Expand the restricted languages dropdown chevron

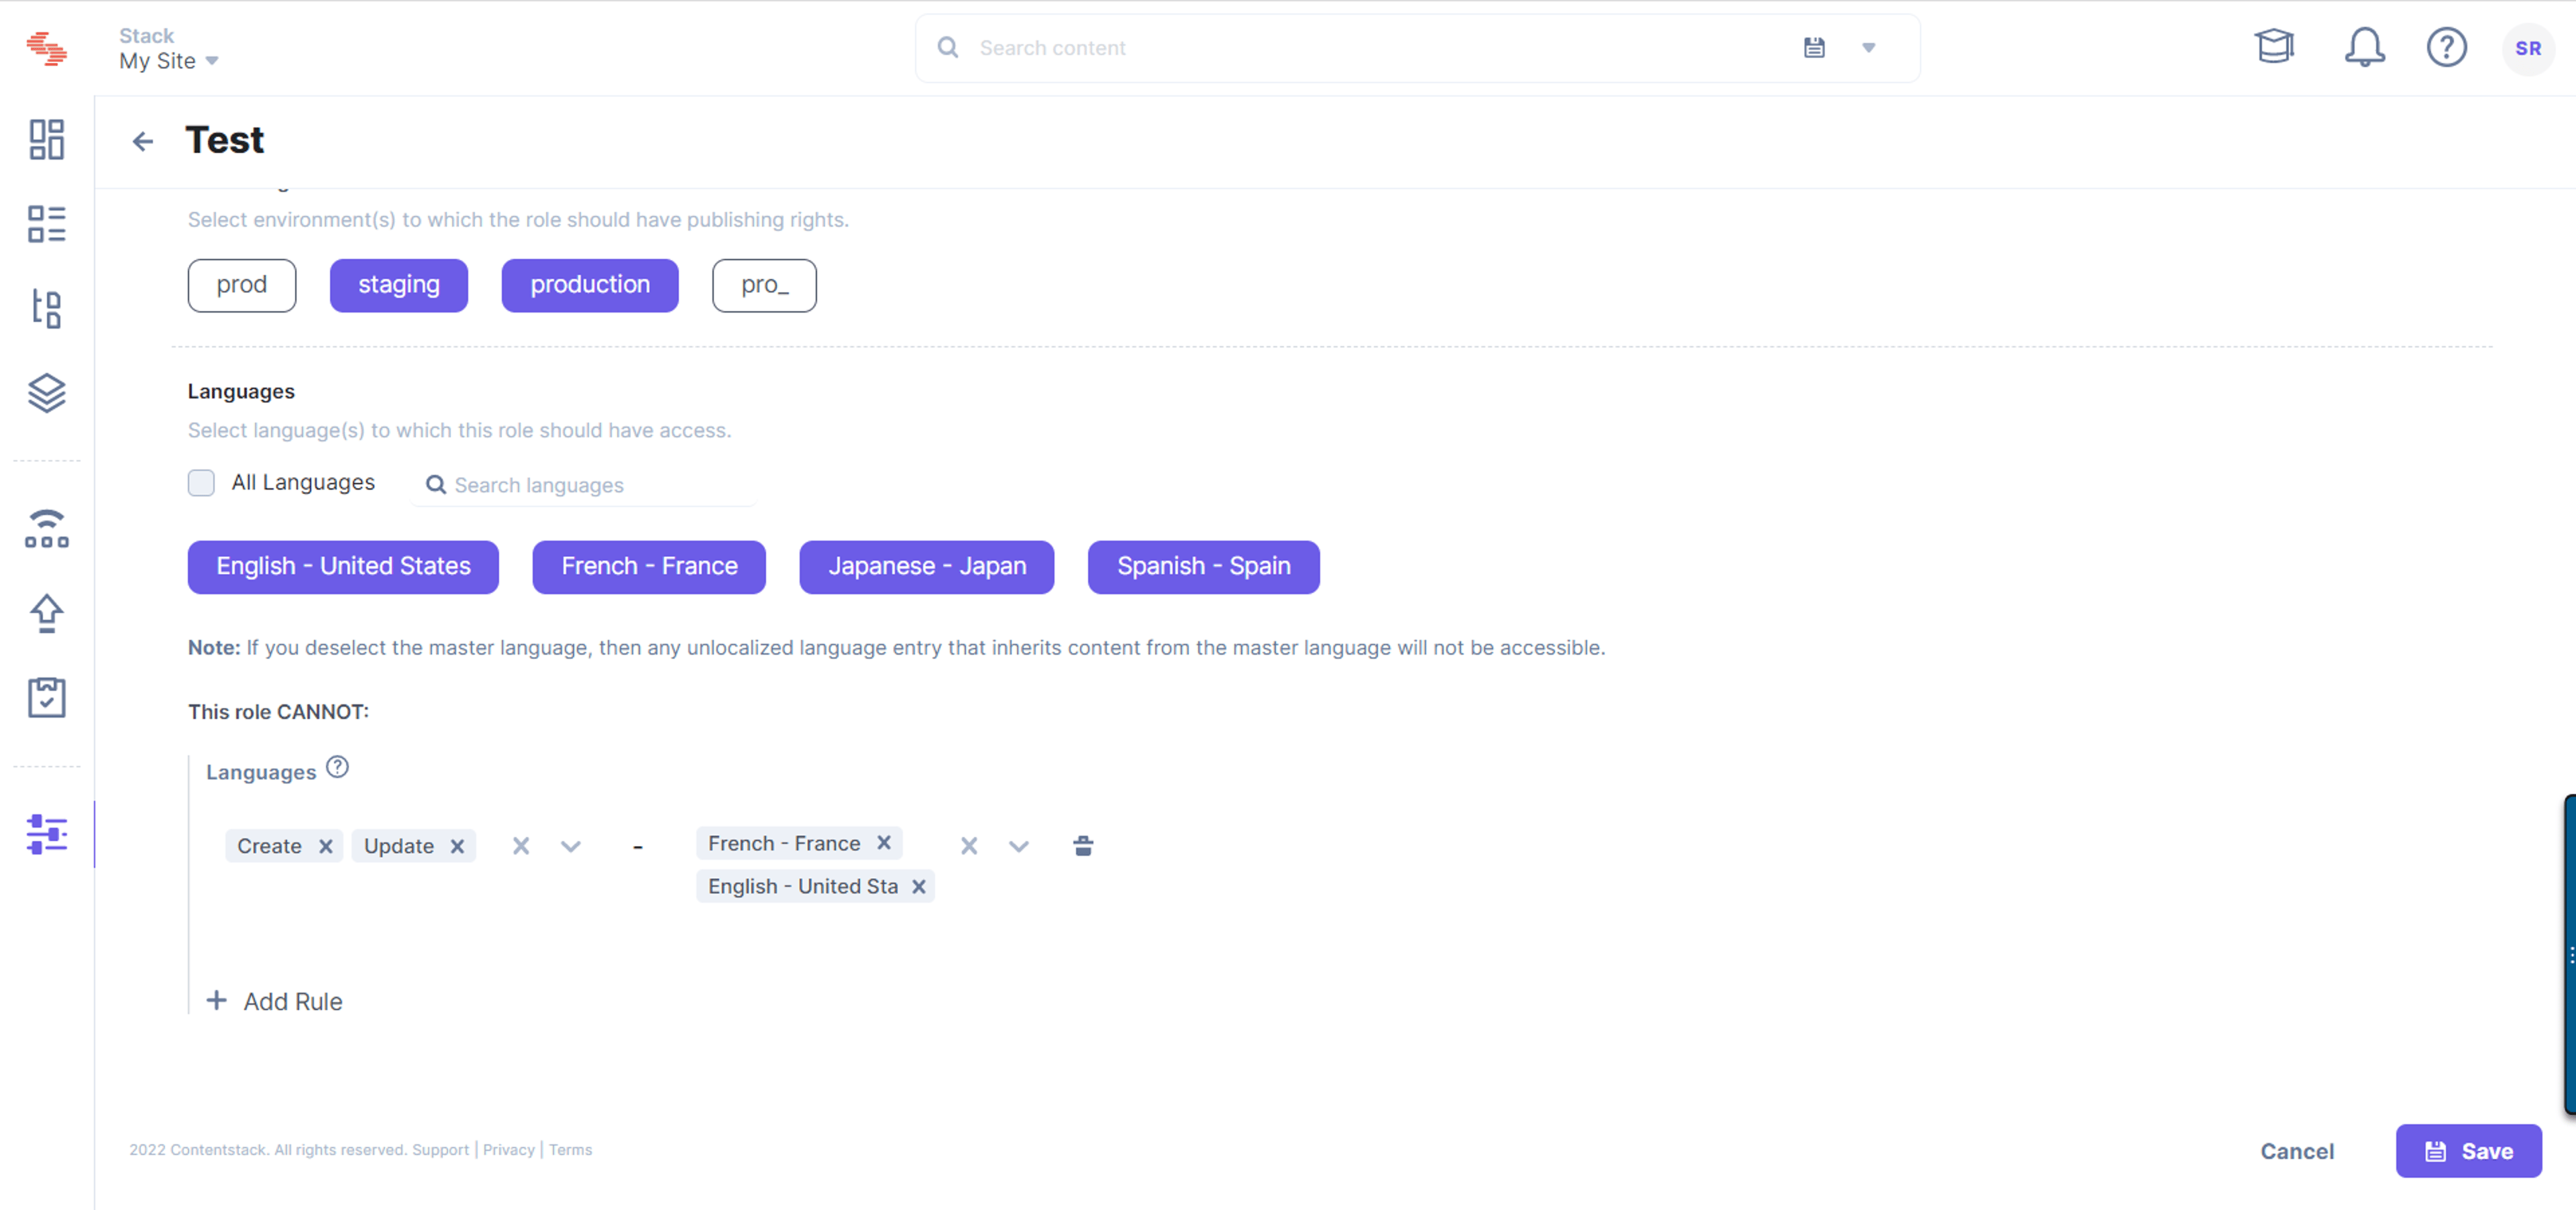pyautogui.click(x=1019, y=847)
